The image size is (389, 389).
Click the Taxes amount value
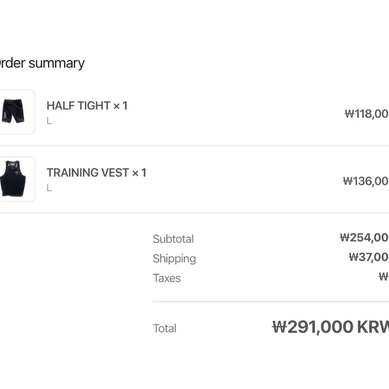383,277
